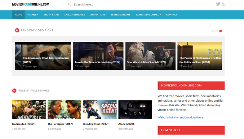Go to the Home tab

pyautogui.click(x=18, y=15)
